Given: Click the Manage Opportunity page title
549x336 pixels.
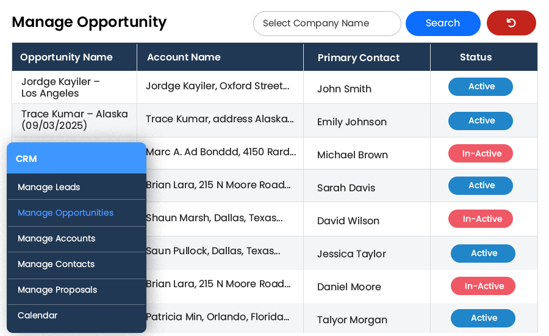Looking at the screenshot, I should tap(89, 23).
